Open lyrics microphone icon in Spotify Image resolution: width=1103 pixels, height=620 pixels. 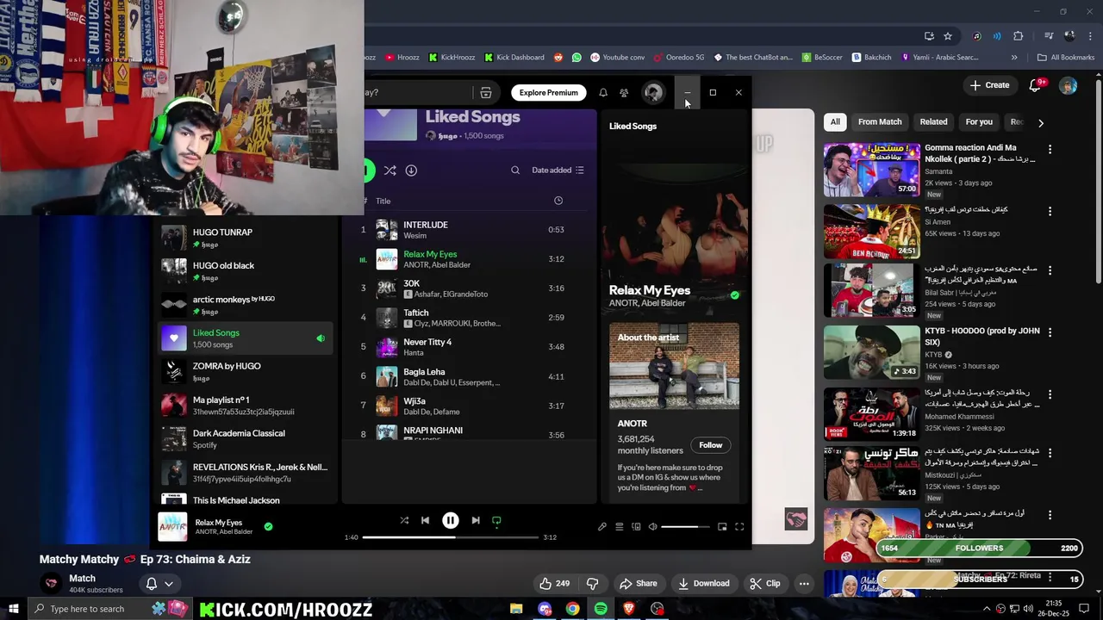click(602, 526)
